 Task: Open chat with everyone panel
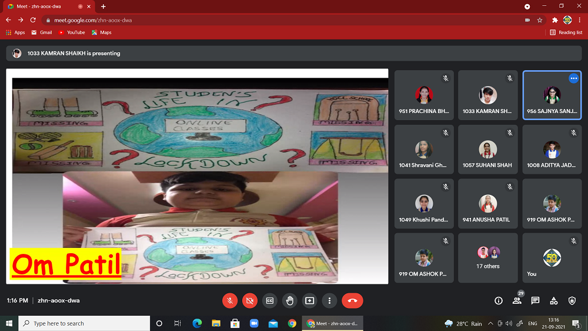(535, 300)
